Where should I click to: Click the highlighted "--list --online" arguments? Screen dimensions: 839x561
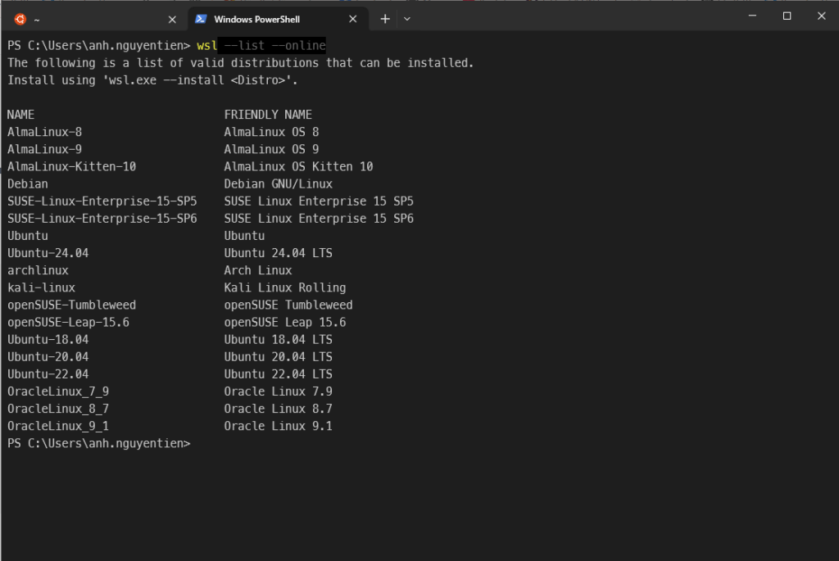[274, 46]
